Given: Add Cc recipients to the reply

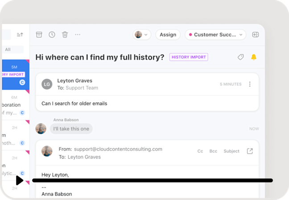Looking at the screenshot, I should [x=200, y=151].
